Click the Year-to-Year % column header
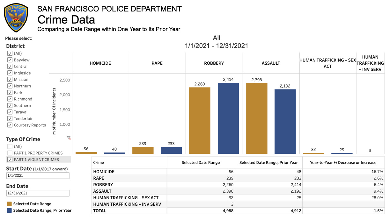Image resolution: width=389 pixels, height=220 pixels. pos(343,162)
